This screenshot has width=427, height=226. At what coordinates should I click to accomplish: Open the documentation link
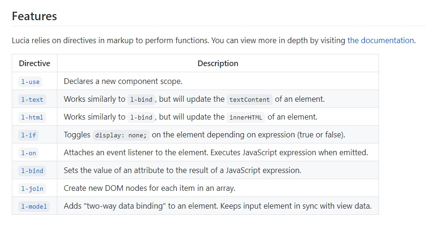coord(381,40)
